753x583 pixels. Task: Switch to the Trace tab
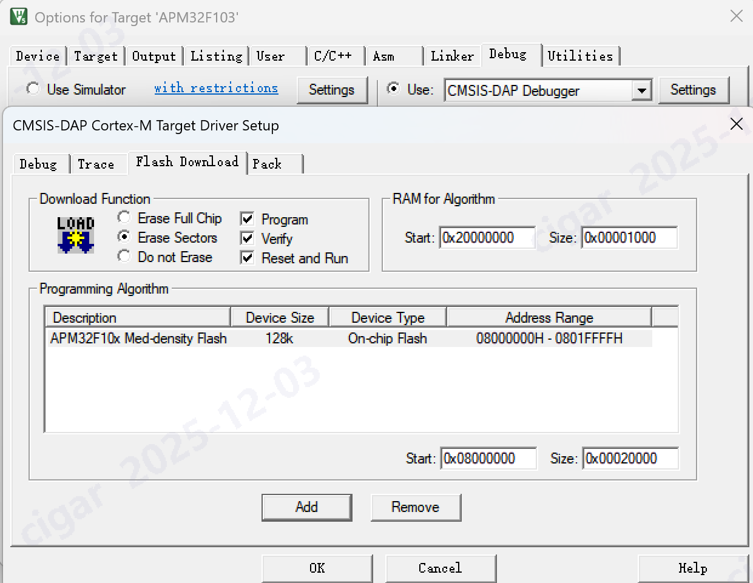click(x=96, y=164)
